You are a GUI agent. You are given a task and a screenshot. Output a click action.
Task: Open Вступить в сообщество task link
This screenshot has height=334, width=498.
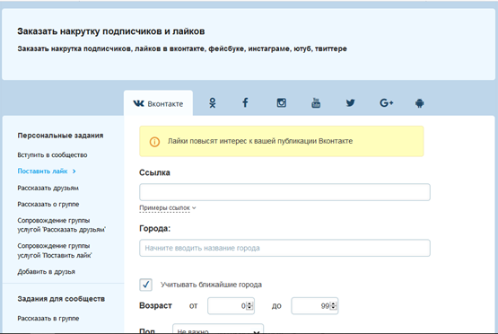pyautogui.click(x=52, y=155)
